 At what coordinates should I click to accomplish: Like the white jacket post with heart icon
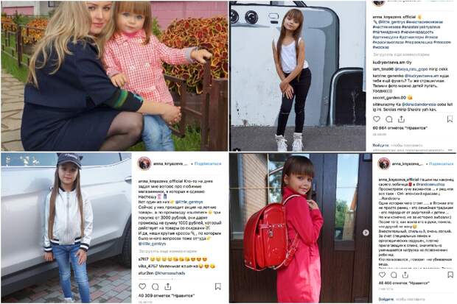[142, 286]
